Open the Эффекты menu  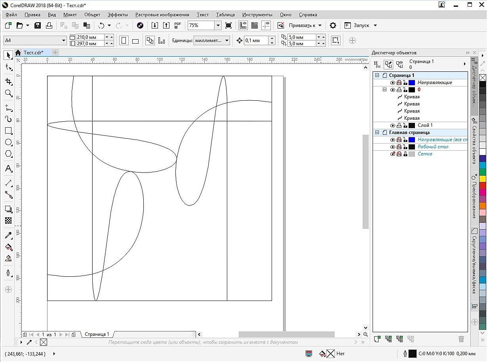pos(118,15)
